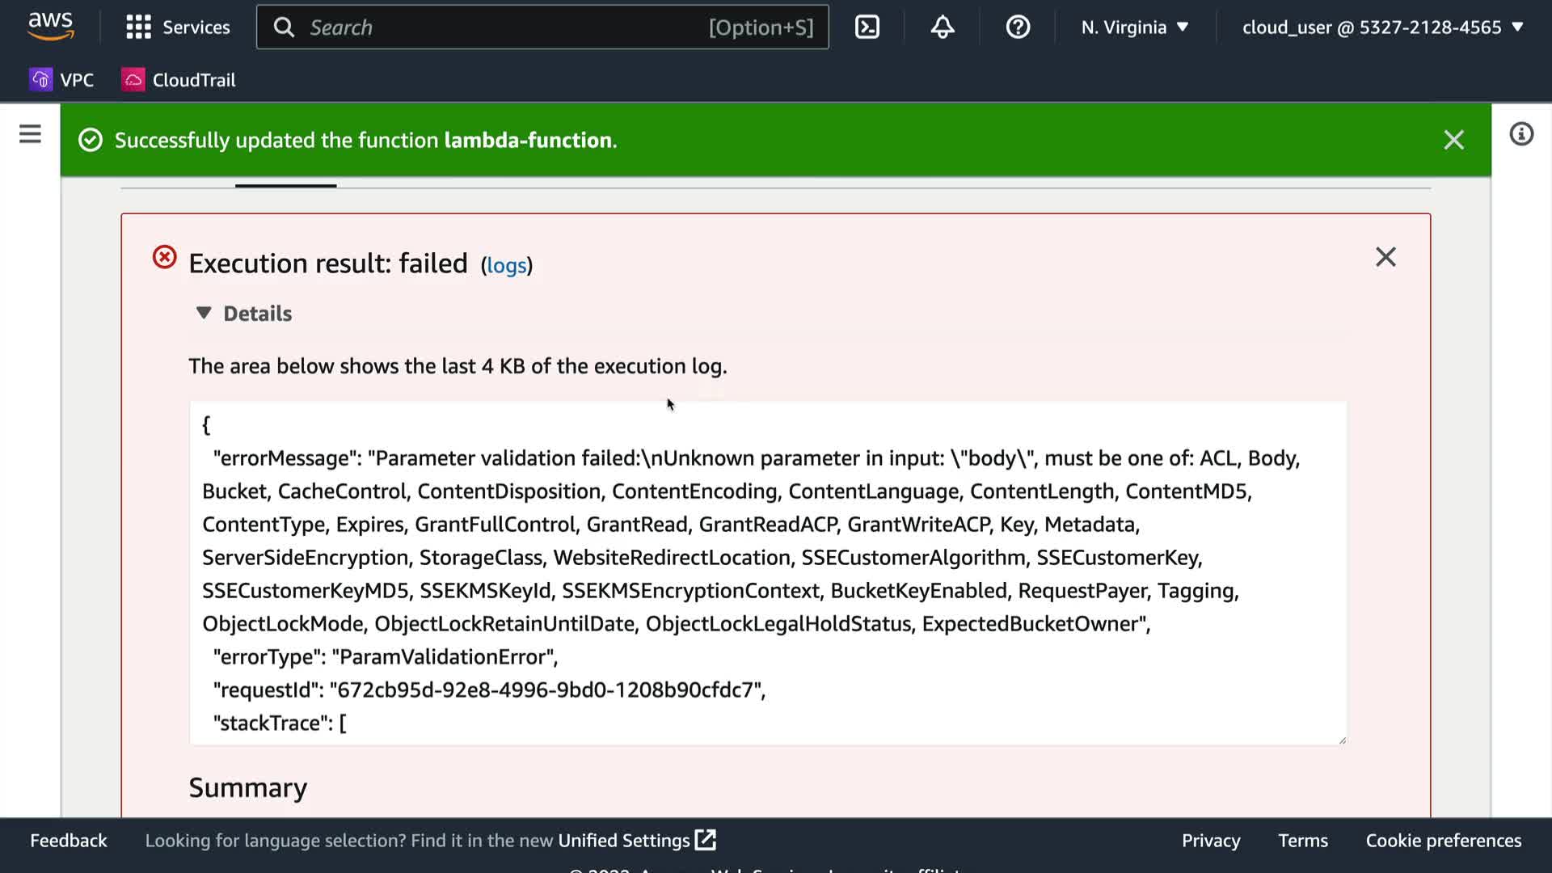
Task: Close the Execution result panel
Action: point(1385,257)
